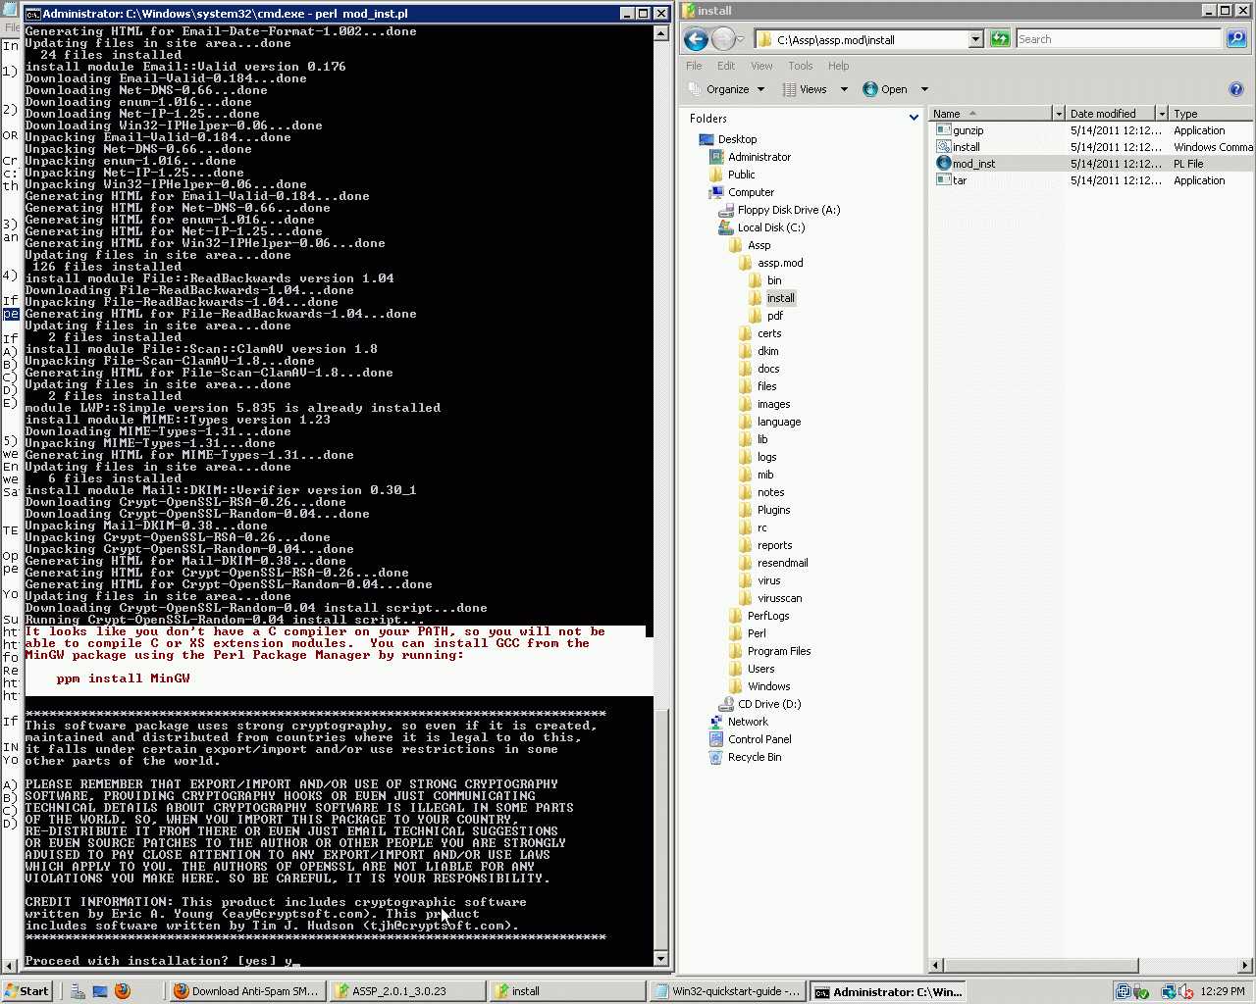The height and width of the screenshot is (1004, 1256).
Task: Click the file list horizontal scroll right arrow
Action: [1245, 966]
